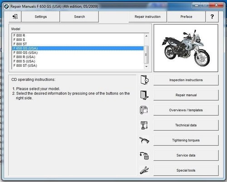This screenshot has width=227, height=182.
Task: Click the Inspection instructions document icon
Action: click(x=144, y=80)
